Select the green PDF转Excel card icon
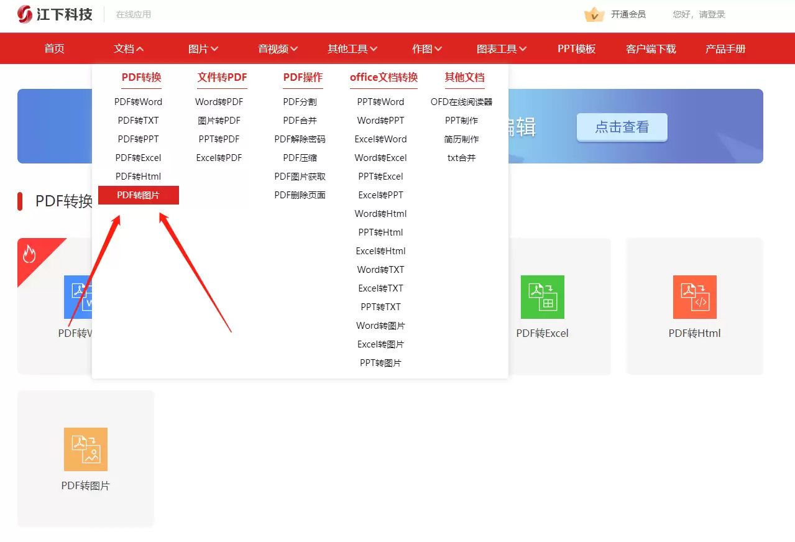The image size is (795, 542). point(542,297)
